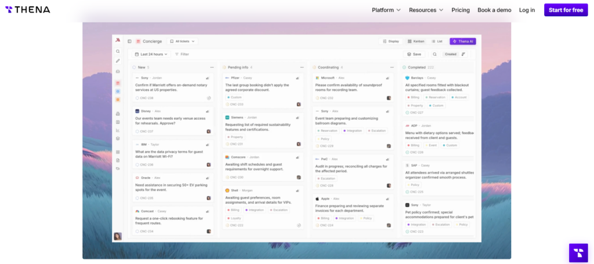The image size is (594, 264).
Task: Click ticket ID CNC-223
Action: click(x=416, y=232)
